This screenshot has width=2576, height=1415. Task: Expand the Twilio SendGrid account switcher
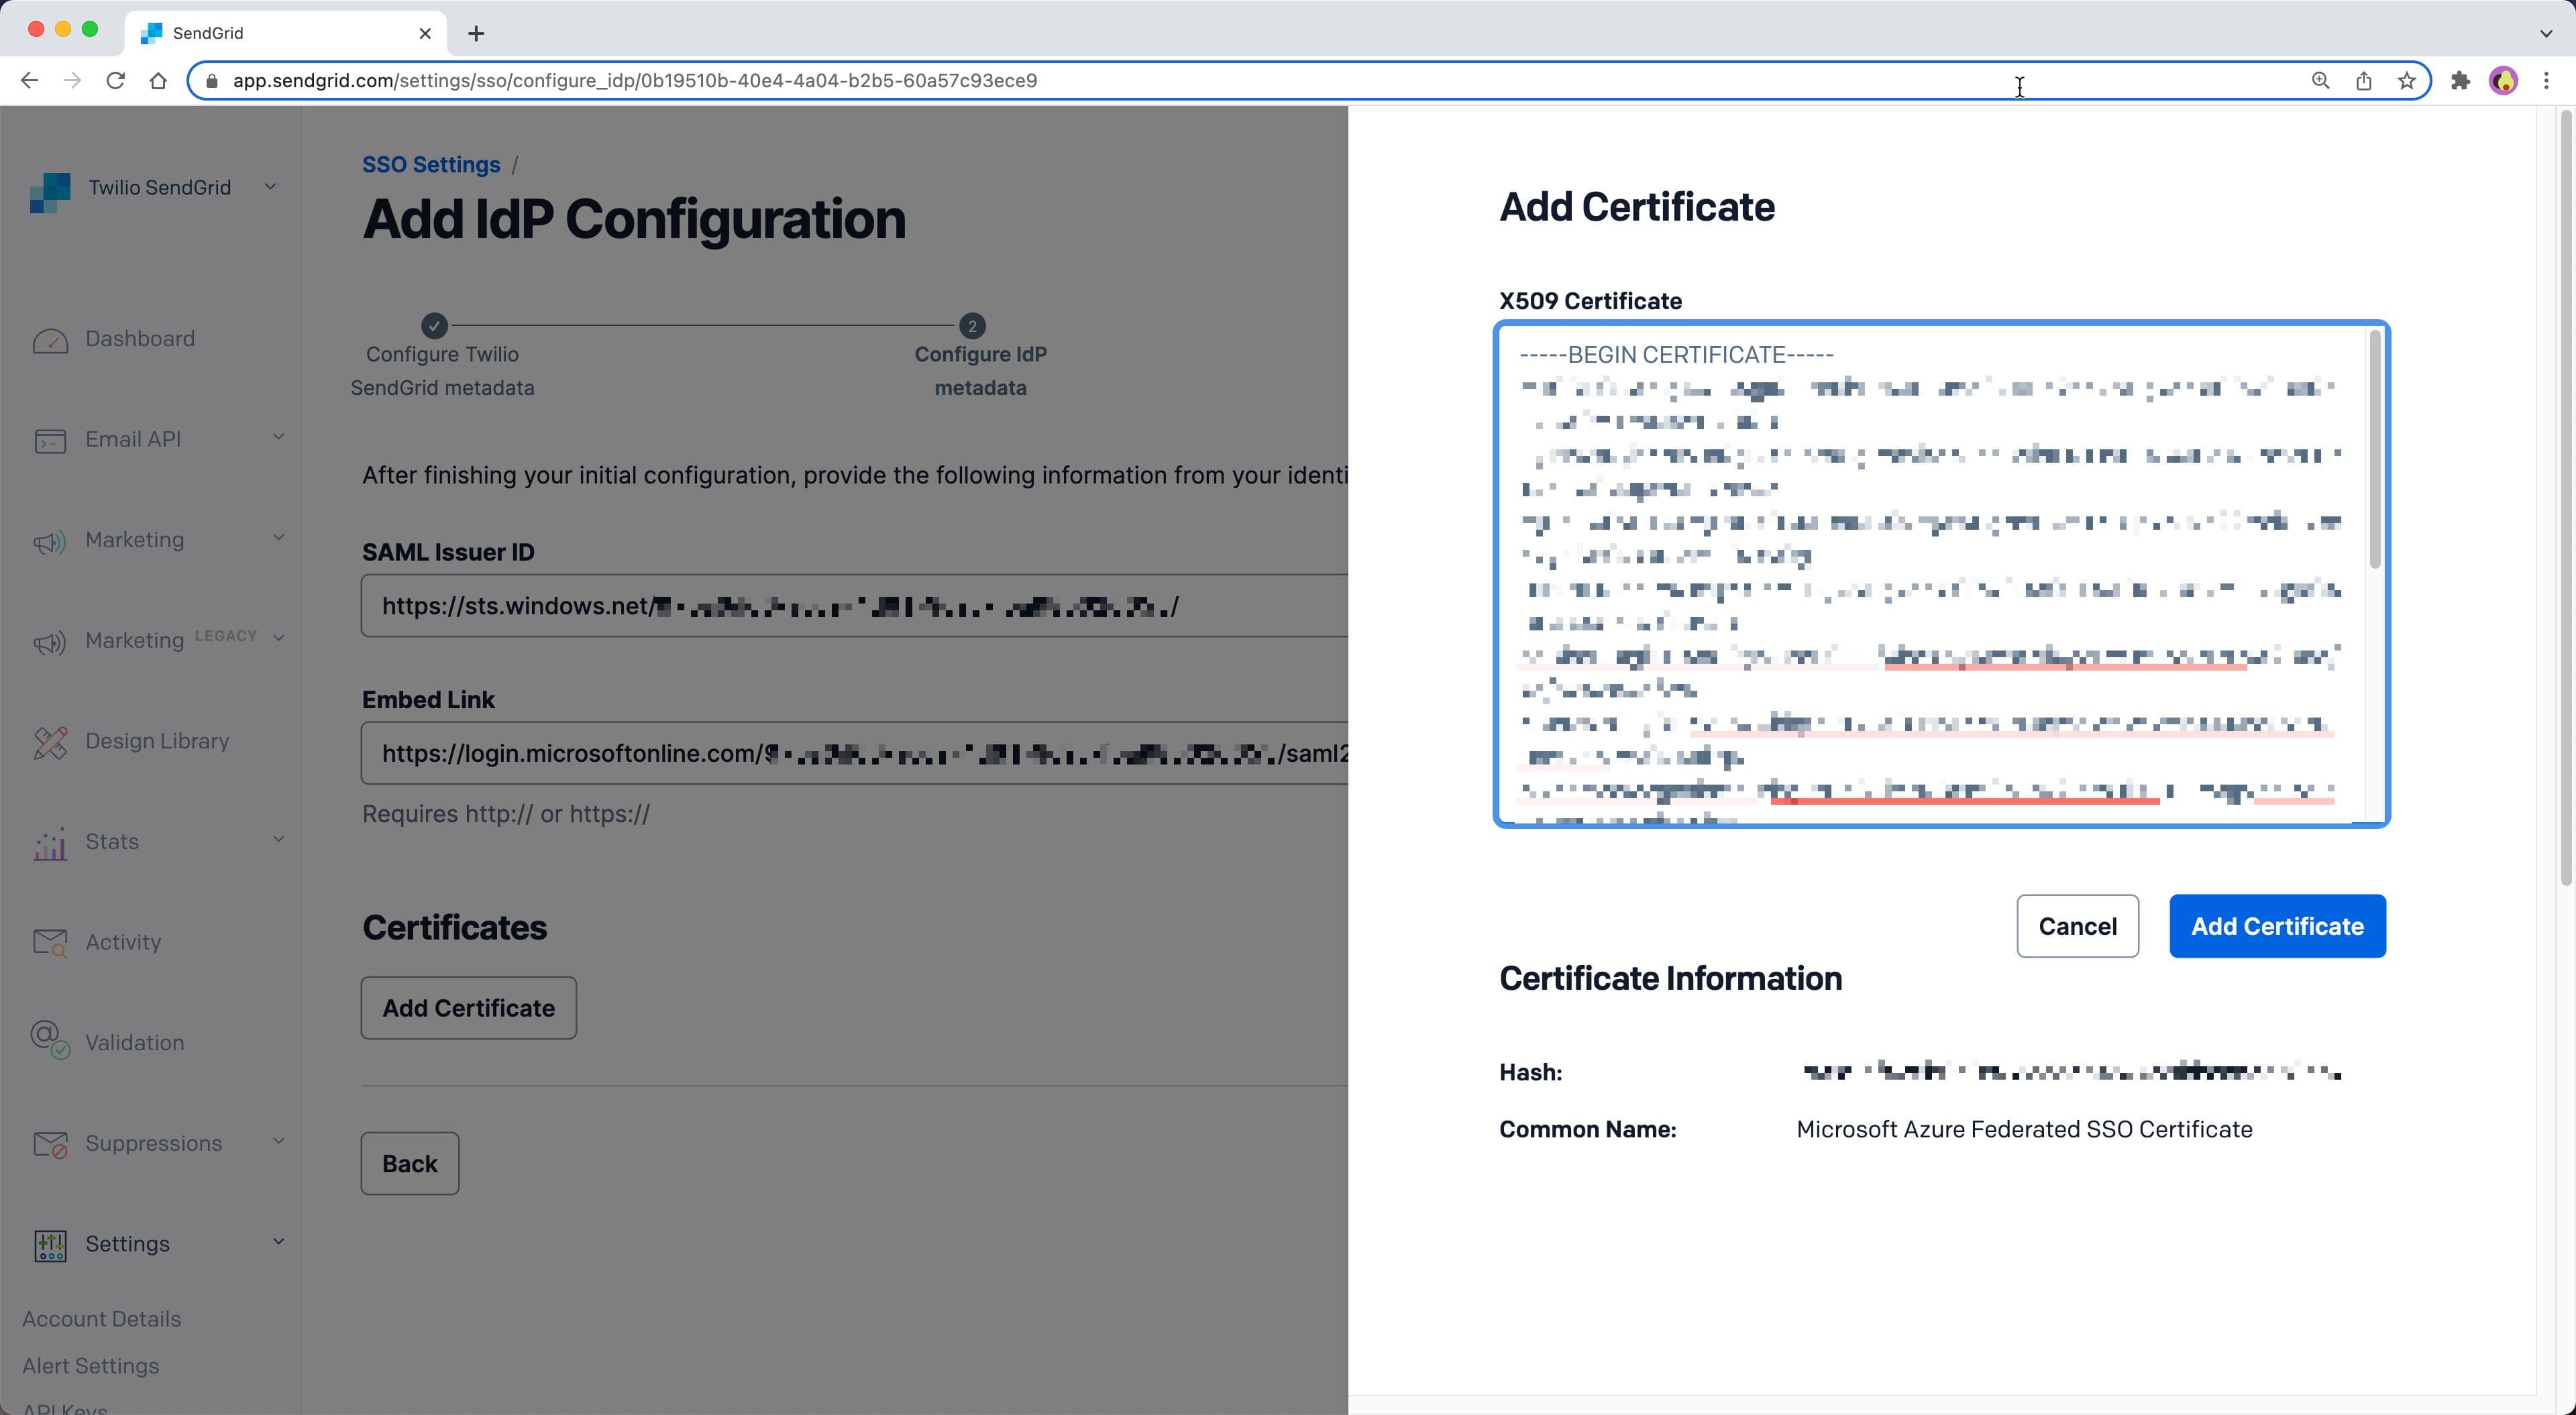270,186
